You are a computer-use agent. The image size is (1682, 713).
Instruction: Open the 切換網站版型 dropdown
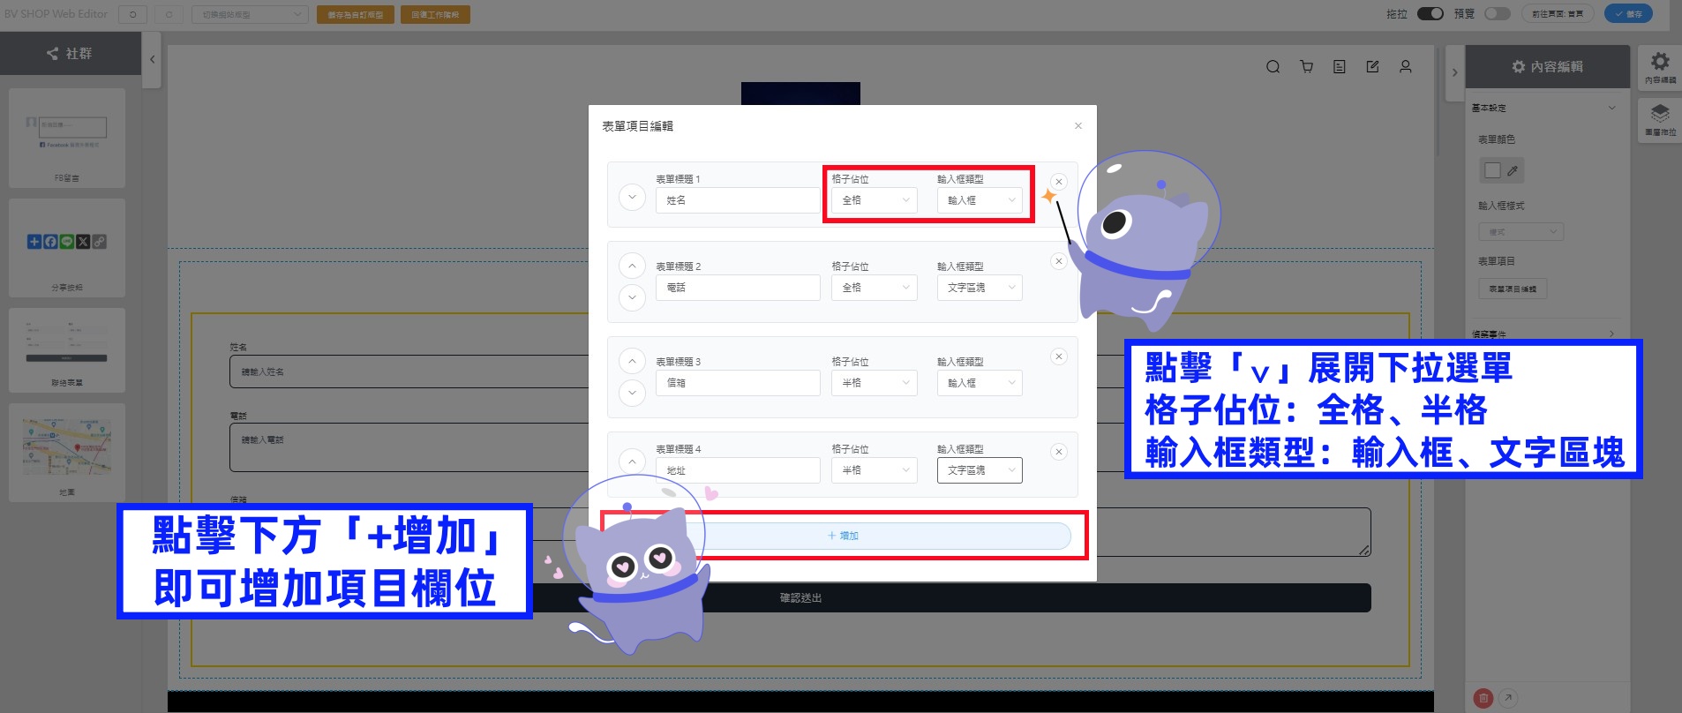[x=250, y=15]
